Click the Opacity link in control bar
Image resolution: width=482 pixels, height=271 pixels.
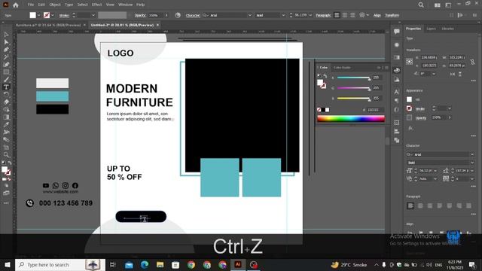click(140, 15)
